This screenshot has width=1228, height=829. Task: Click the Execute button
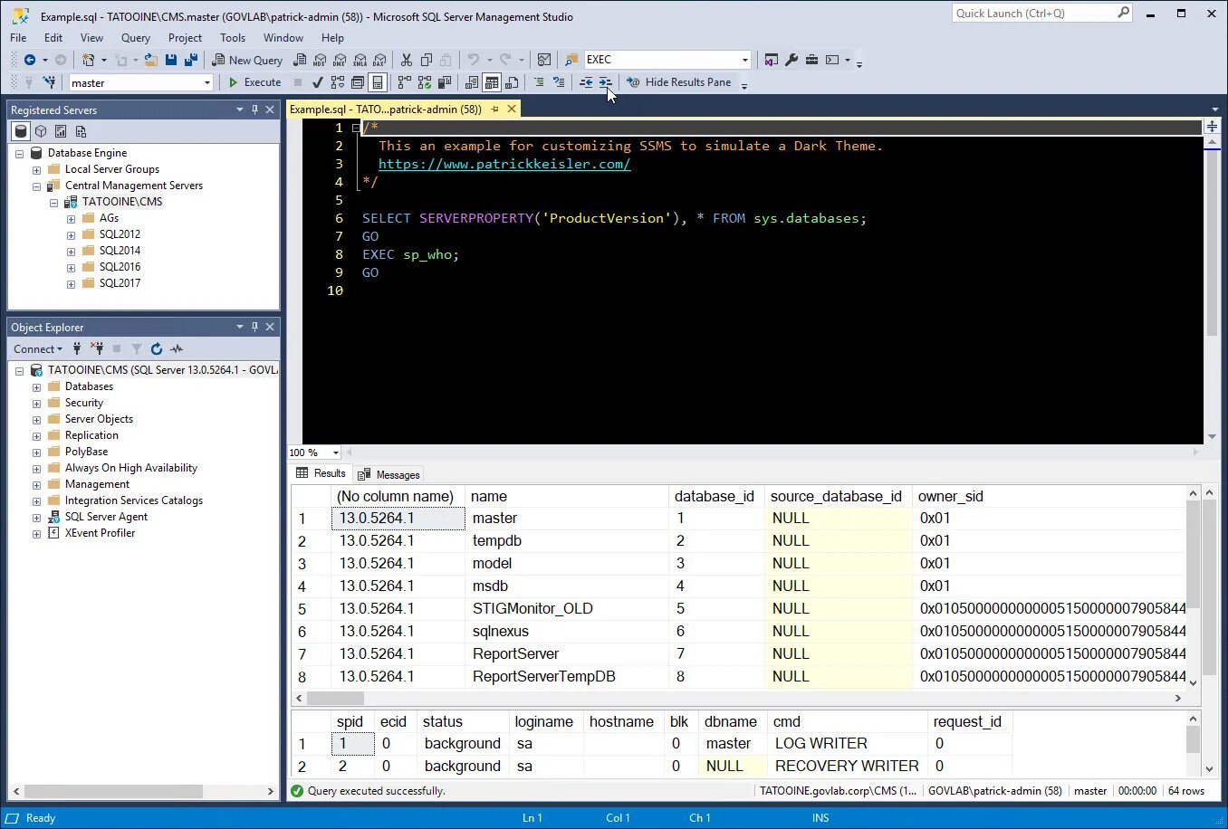point(254,82)
